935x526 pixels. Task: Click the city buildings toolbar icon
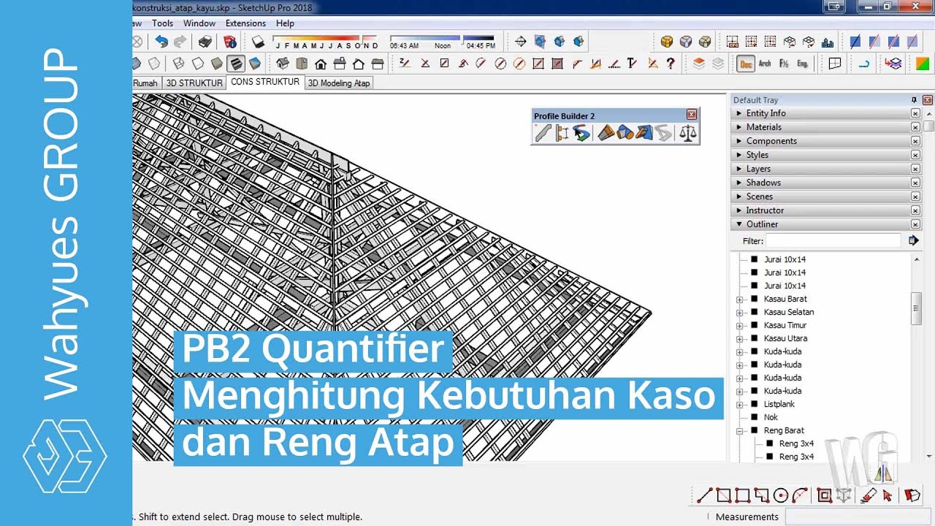(x=828, y=42)
